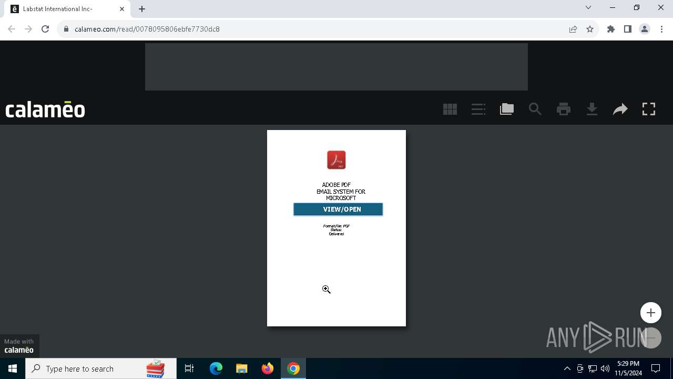Open the network icon in the tray
673x379 pixels.
click(x=593, y=368)
